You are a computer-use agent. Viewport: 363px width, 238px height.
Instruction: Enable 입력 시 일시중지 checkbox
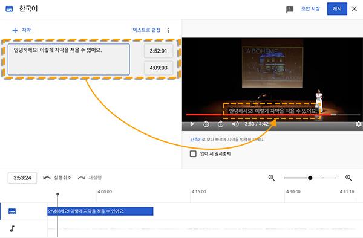point(193,154)
